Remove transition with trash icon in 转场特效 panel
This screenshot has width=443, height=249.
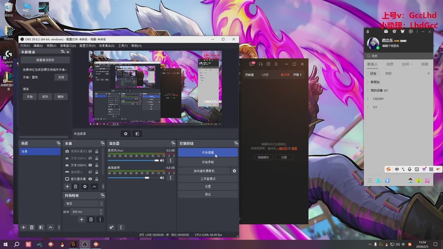pyautogui.click(x=91, y=219)
